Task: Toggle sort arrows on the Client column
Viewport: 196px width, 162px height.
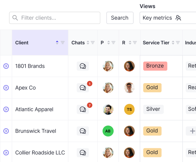Action: click(x=57, y=42)
